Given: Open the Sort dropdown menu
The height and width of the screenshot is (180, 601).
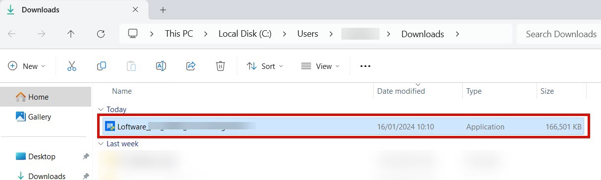Looking at the screenshot, I should tap(265, 66).
